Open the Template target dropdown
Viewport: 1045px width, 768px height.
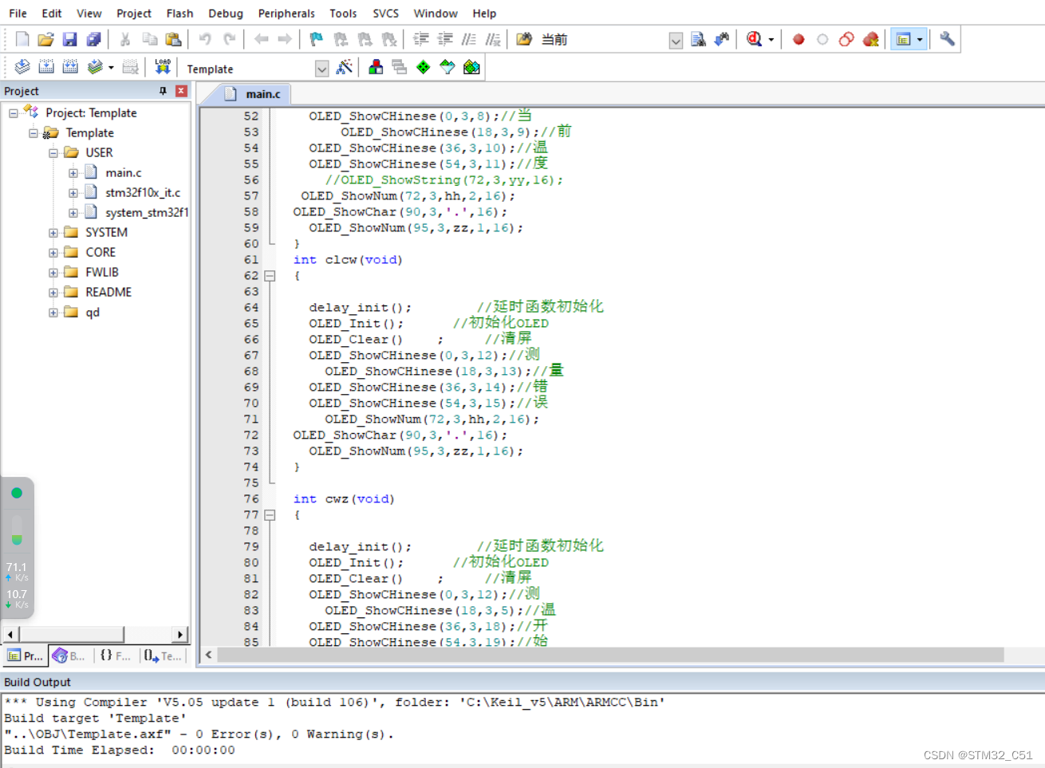pos(321,69)
